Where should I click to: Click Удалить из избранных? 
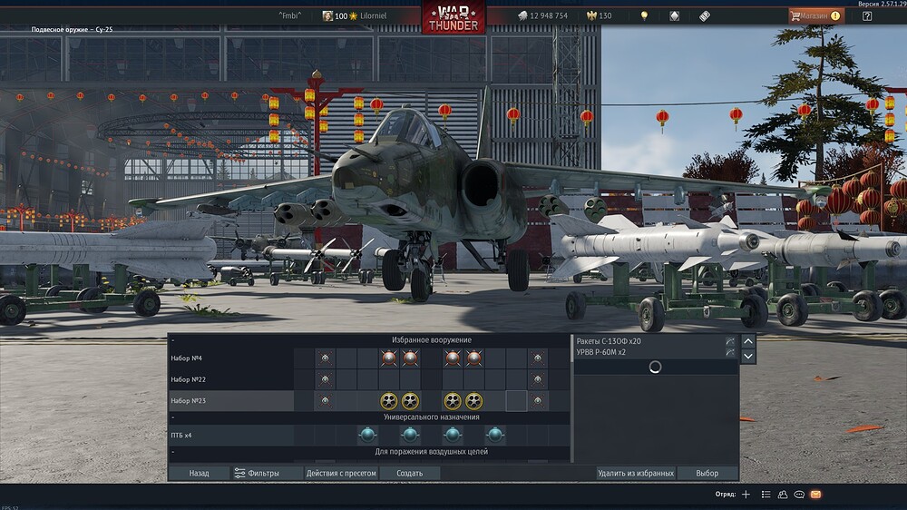[636, 473]
